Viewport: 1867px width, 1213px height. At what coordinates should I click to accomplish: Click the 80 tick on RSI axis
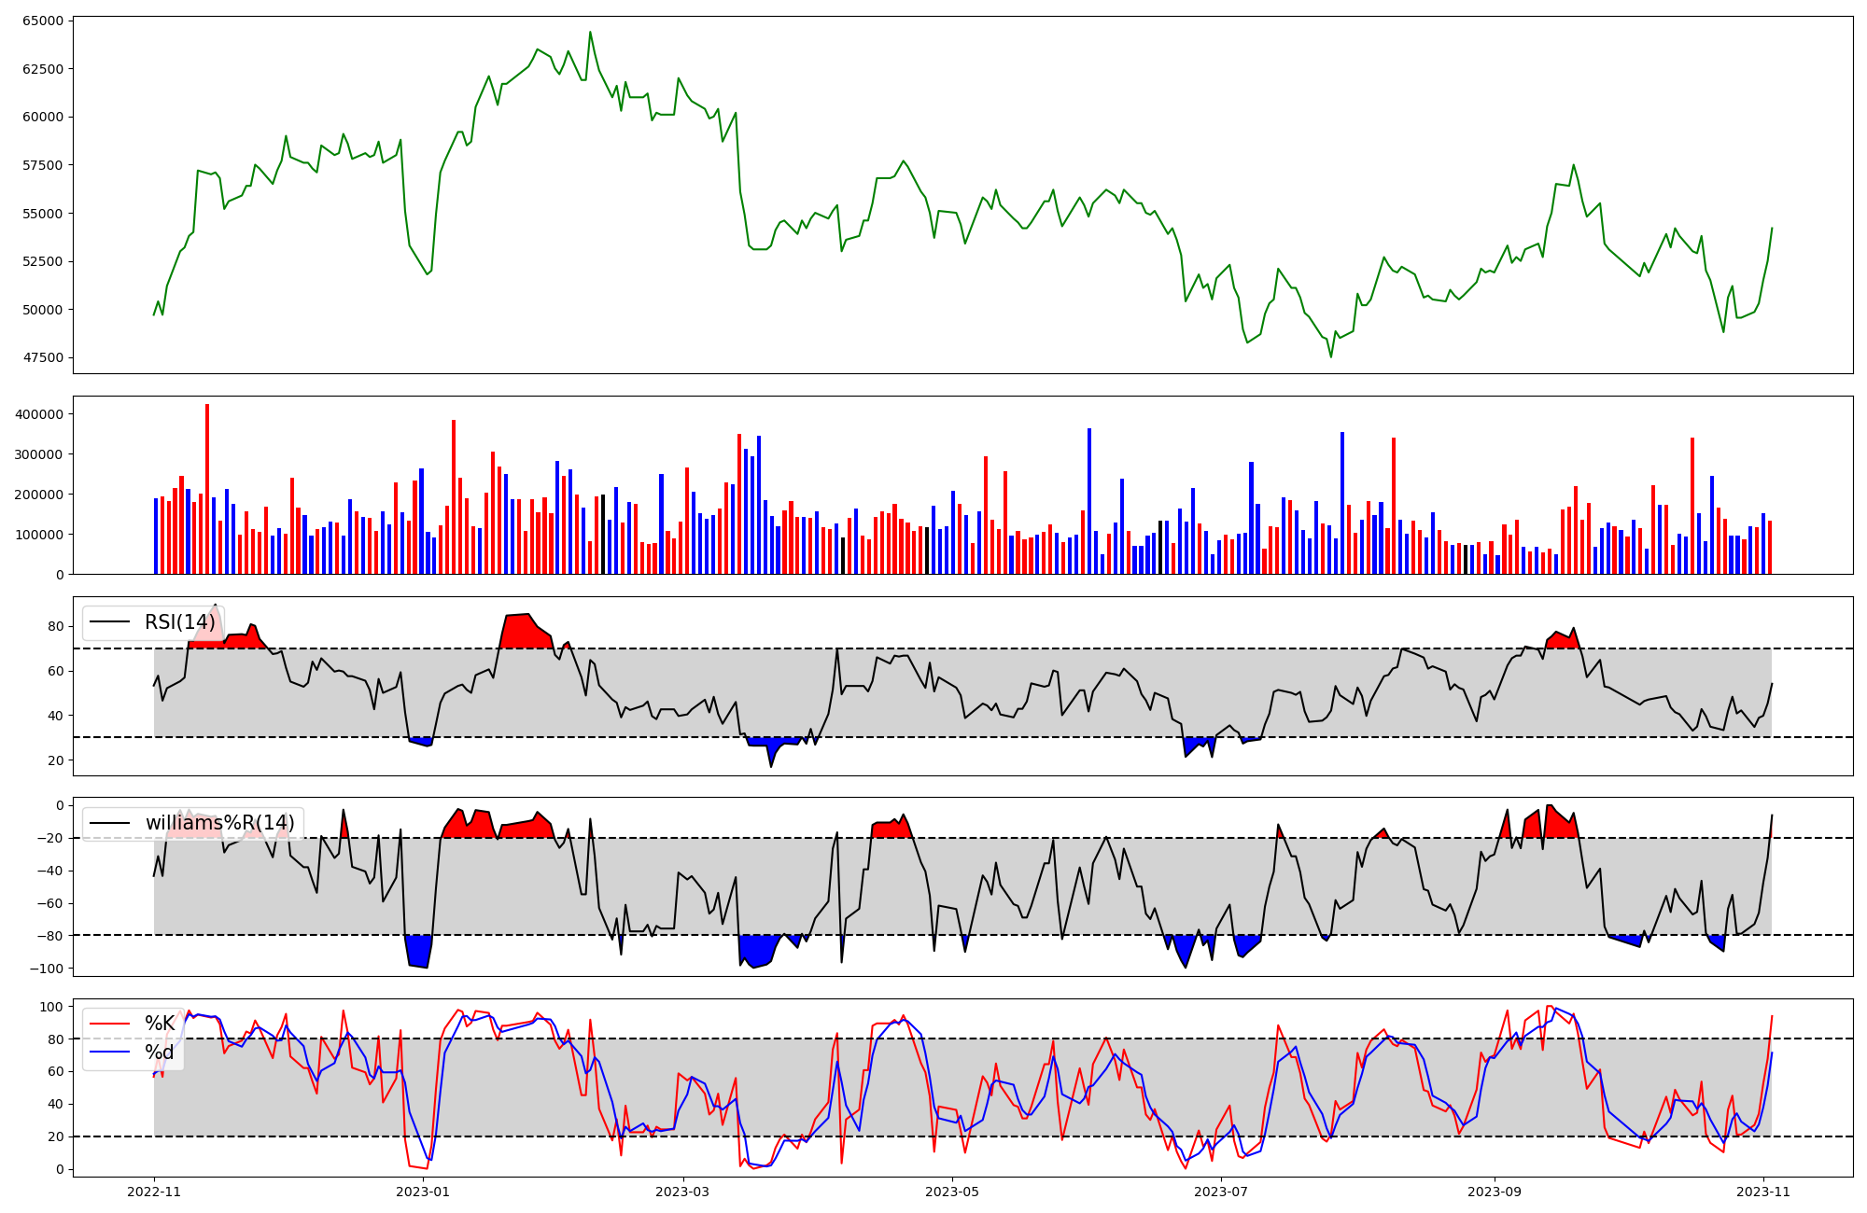(x=57, y=627)
